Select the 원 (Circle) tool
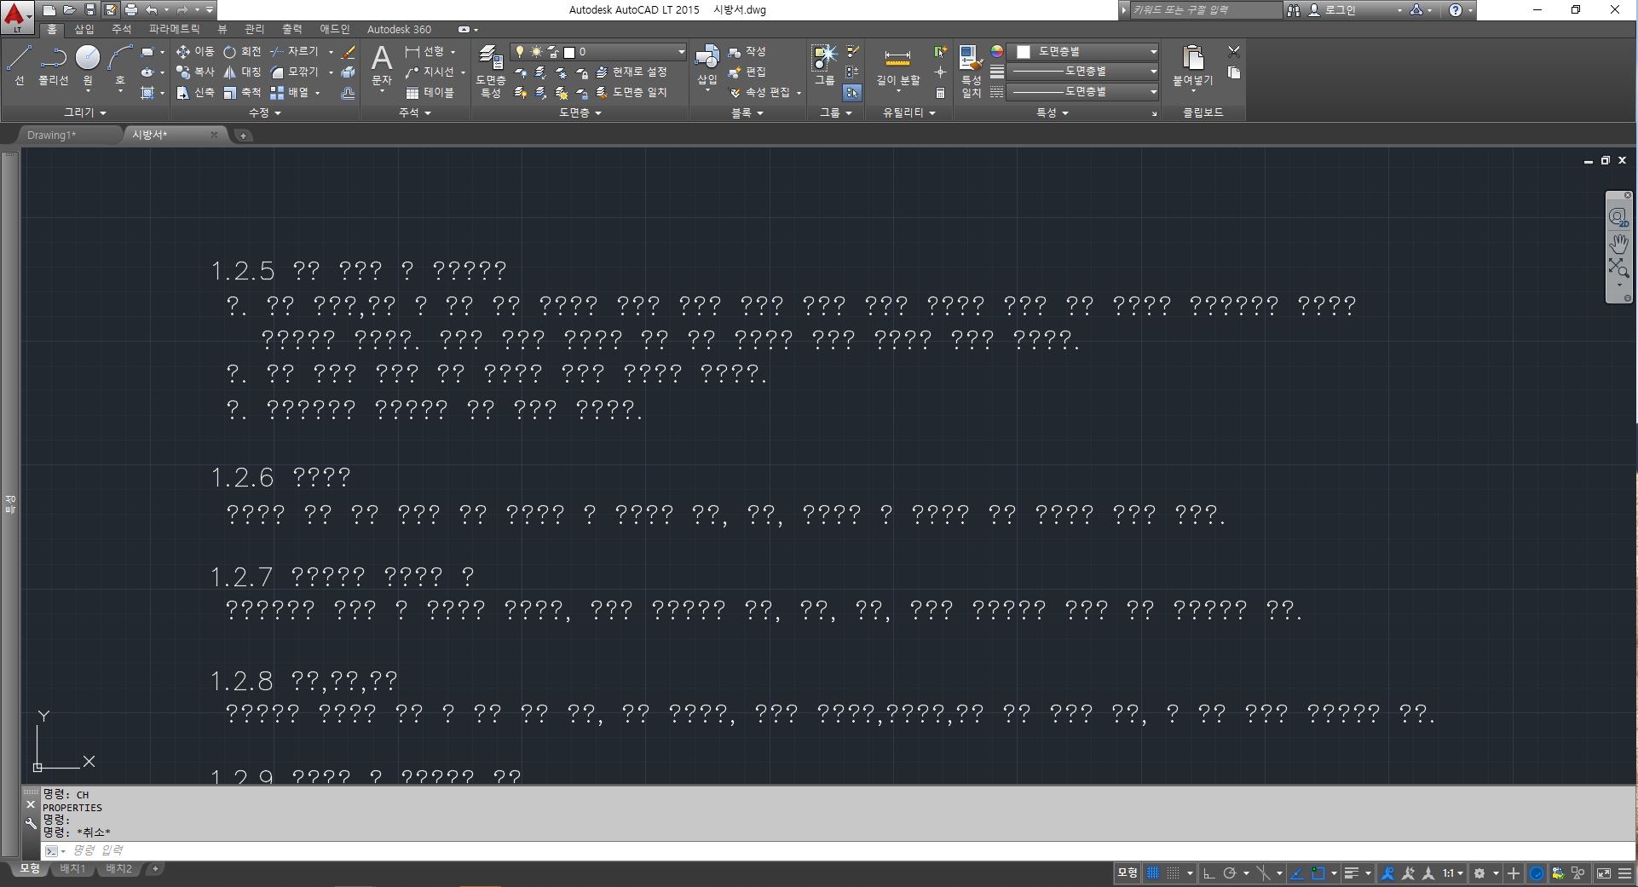This screenshot has width=1638, height=887. 88,66
